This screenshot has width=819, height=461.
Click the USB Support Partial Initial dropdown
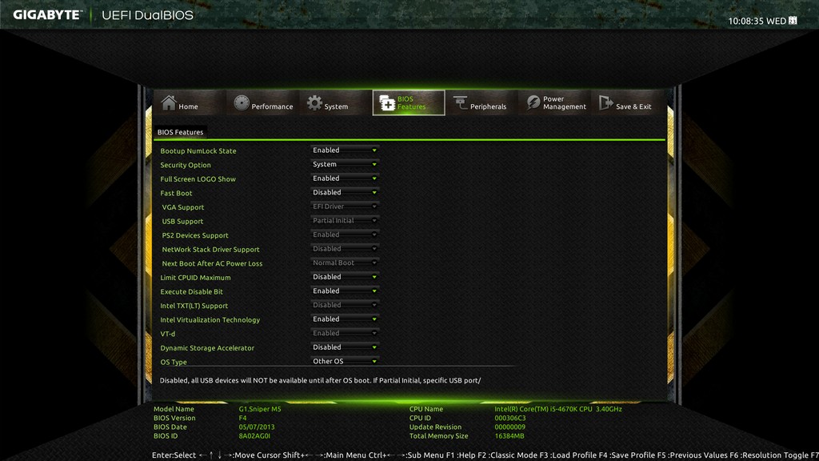345,221
